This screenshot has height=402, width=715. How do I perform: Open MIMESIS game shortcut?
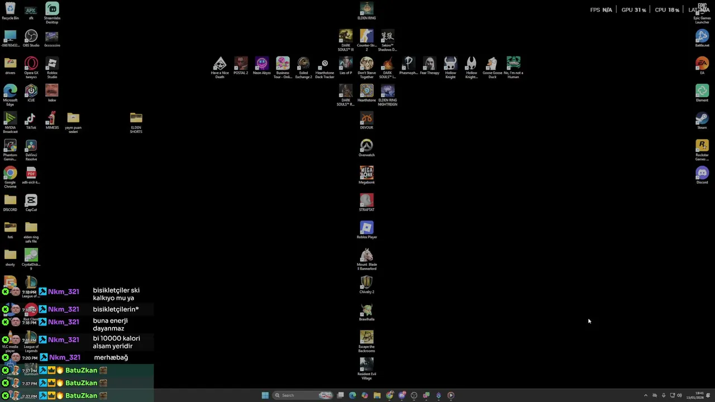pyautogui.click(x=52, y=121)
